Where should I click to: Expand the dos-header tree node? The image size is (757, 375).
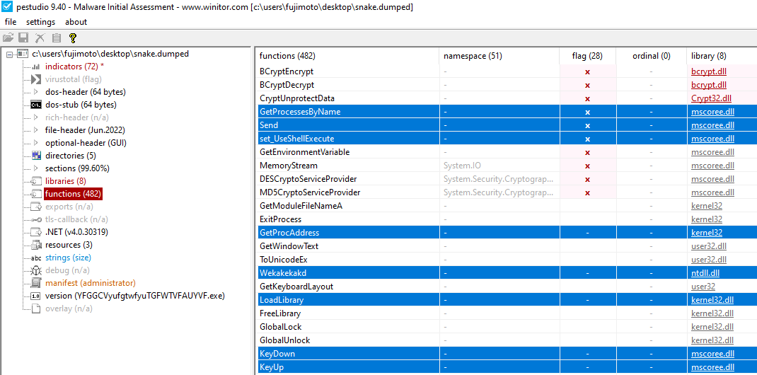point(36,92)
